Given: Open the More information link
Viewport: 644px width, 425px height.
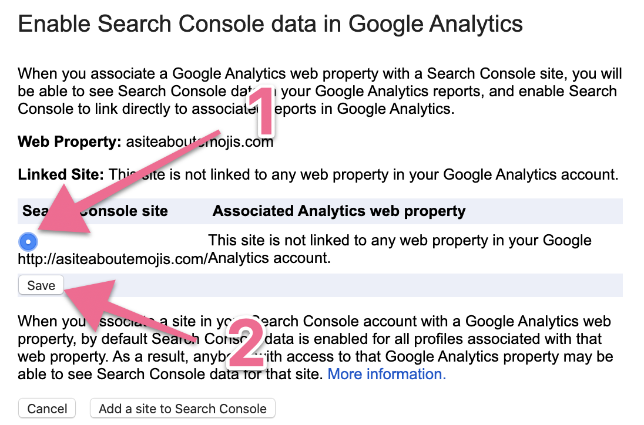Looking at the screenshot, I should pyautogui.click(x=387, y=374).
